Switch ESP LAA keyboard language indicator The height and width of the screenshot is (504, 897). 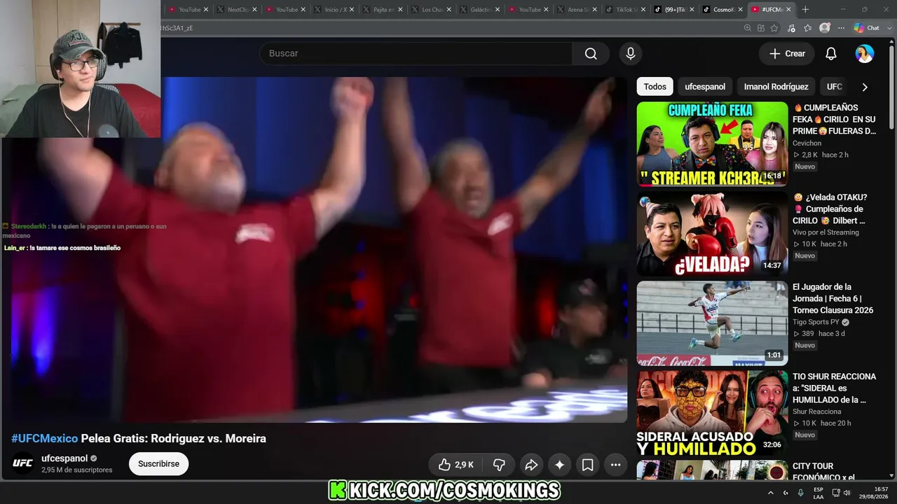[x=819, y=493]
